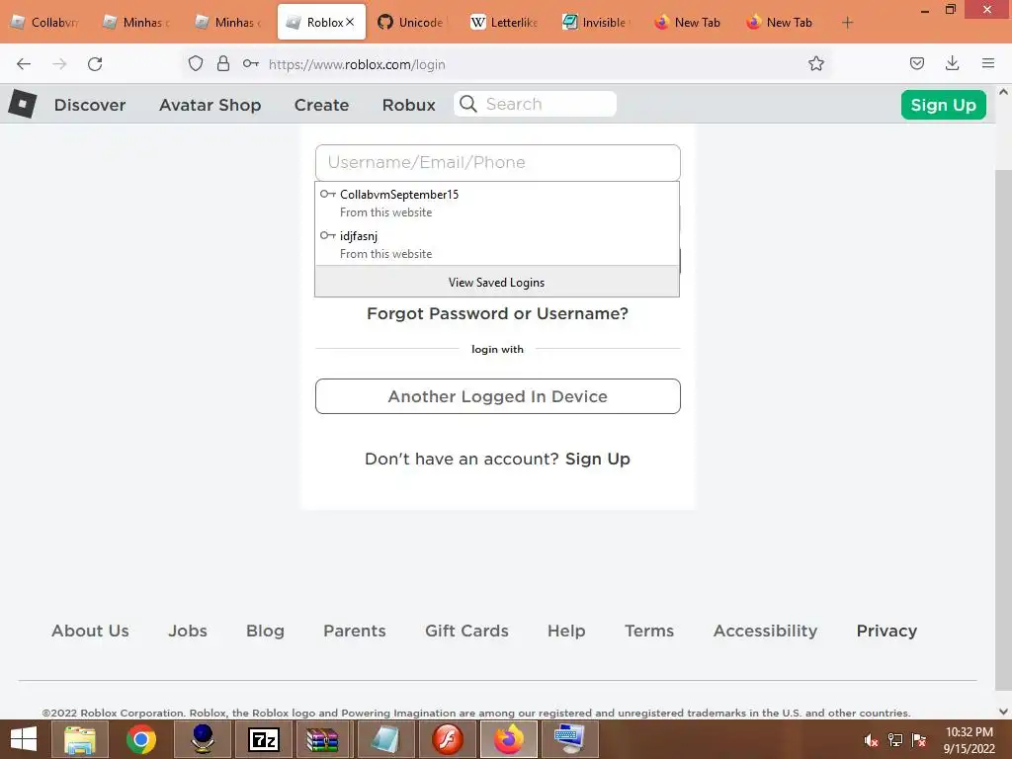Switch to the Letterlike Wikipedia tab

pos(505,23)
